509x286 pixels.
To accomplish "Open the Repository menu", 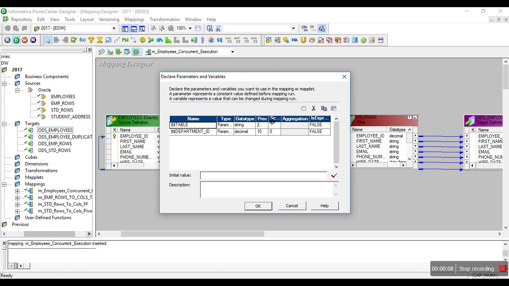I will coord(21,19).
